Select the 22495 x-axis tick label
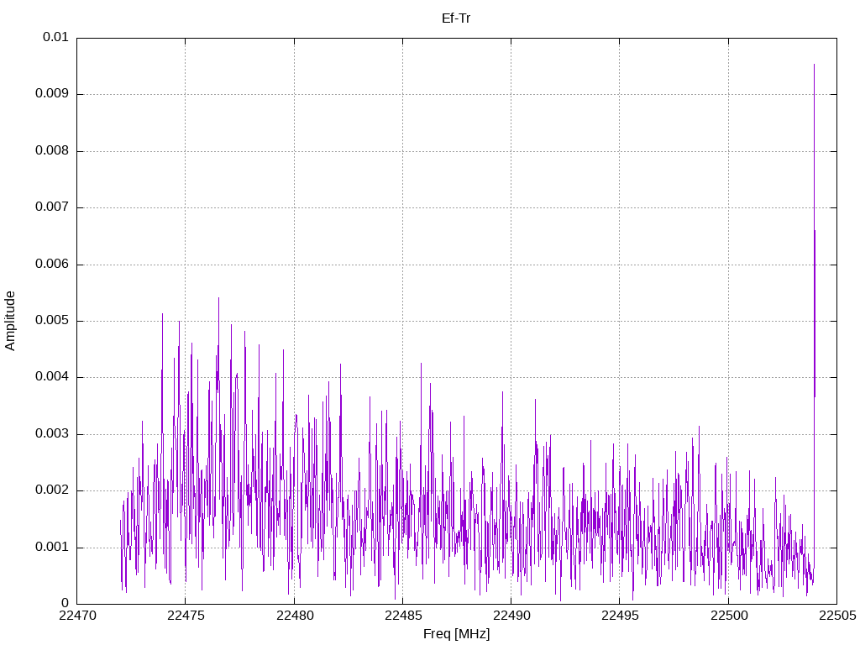The width and height of the screenshot is (860, 645). point(619,616)
